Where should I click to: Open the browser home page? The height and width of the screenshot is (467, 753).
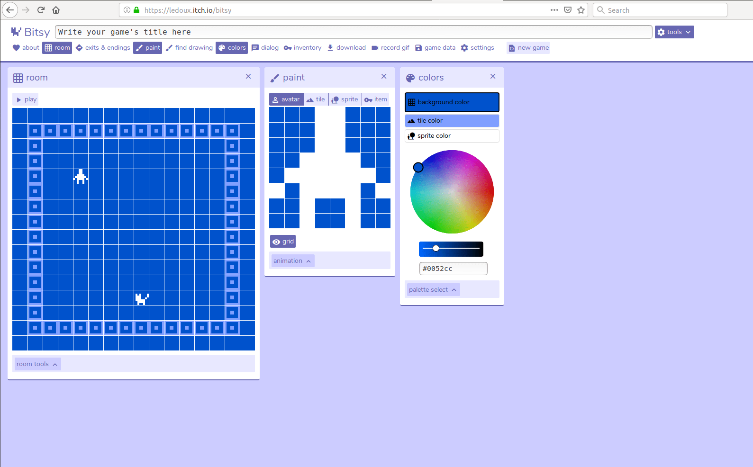click(56, 10)
